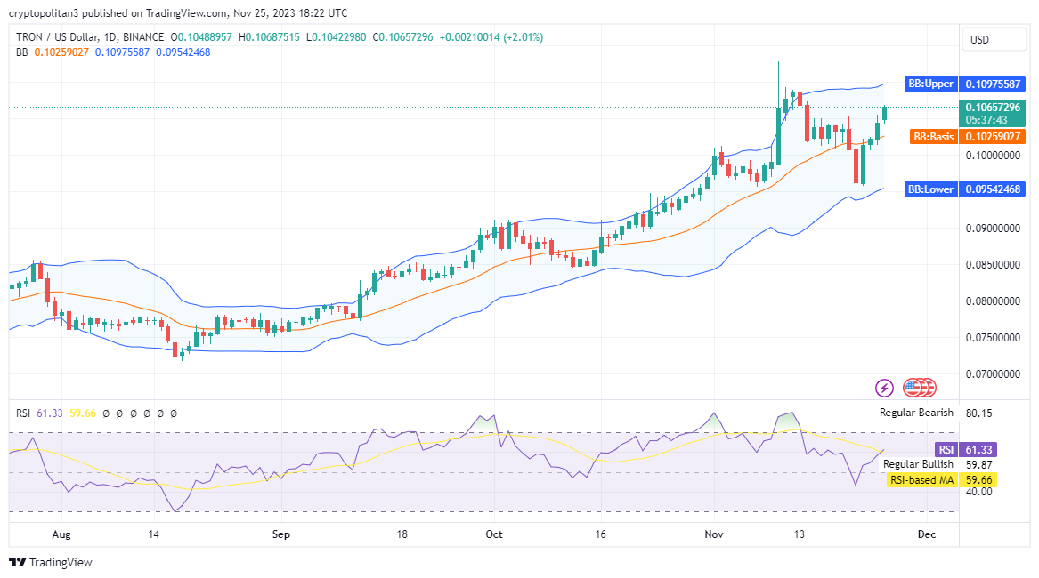The width and height of the screenshot is (1039, 578).
Task: Click the stacked US flag economic events icon
Action: click(x=919, y=388)
